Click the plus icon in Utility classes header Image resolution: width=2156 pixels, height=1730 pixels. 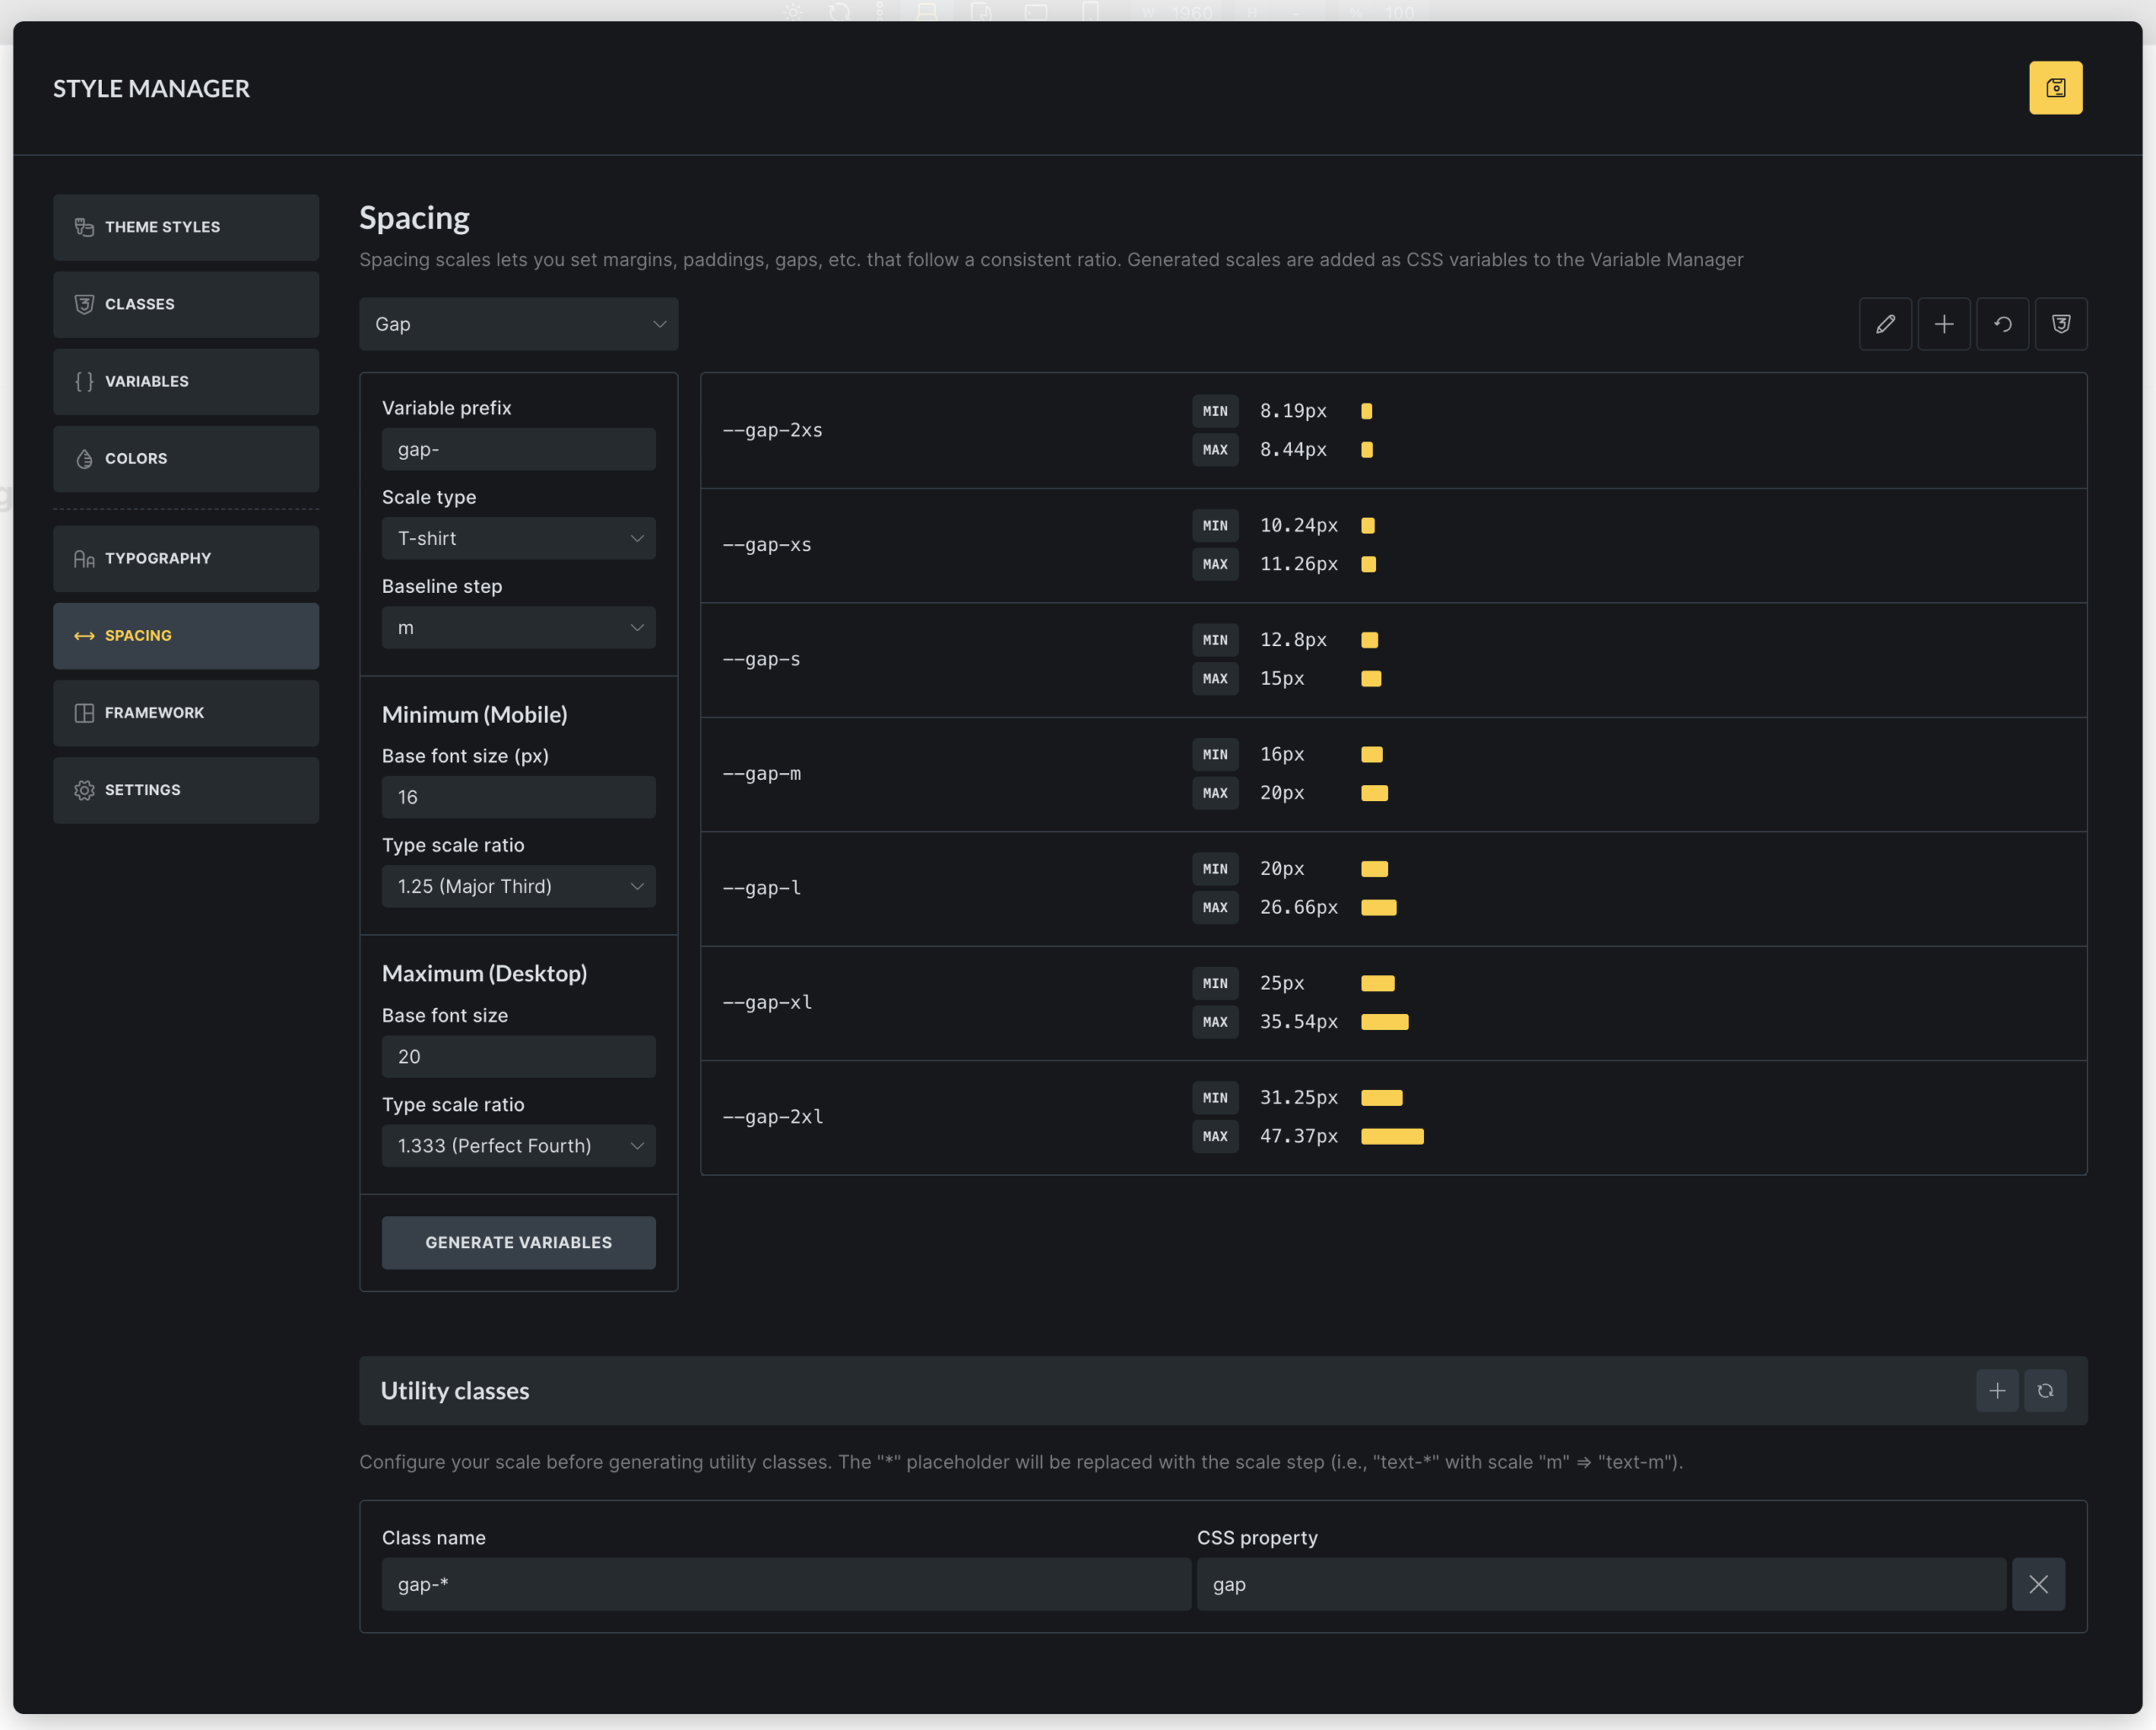1997,1391
